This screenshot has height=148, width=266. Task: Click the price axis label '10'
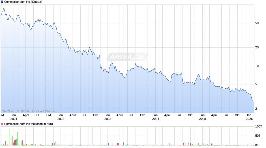point(257,66)
